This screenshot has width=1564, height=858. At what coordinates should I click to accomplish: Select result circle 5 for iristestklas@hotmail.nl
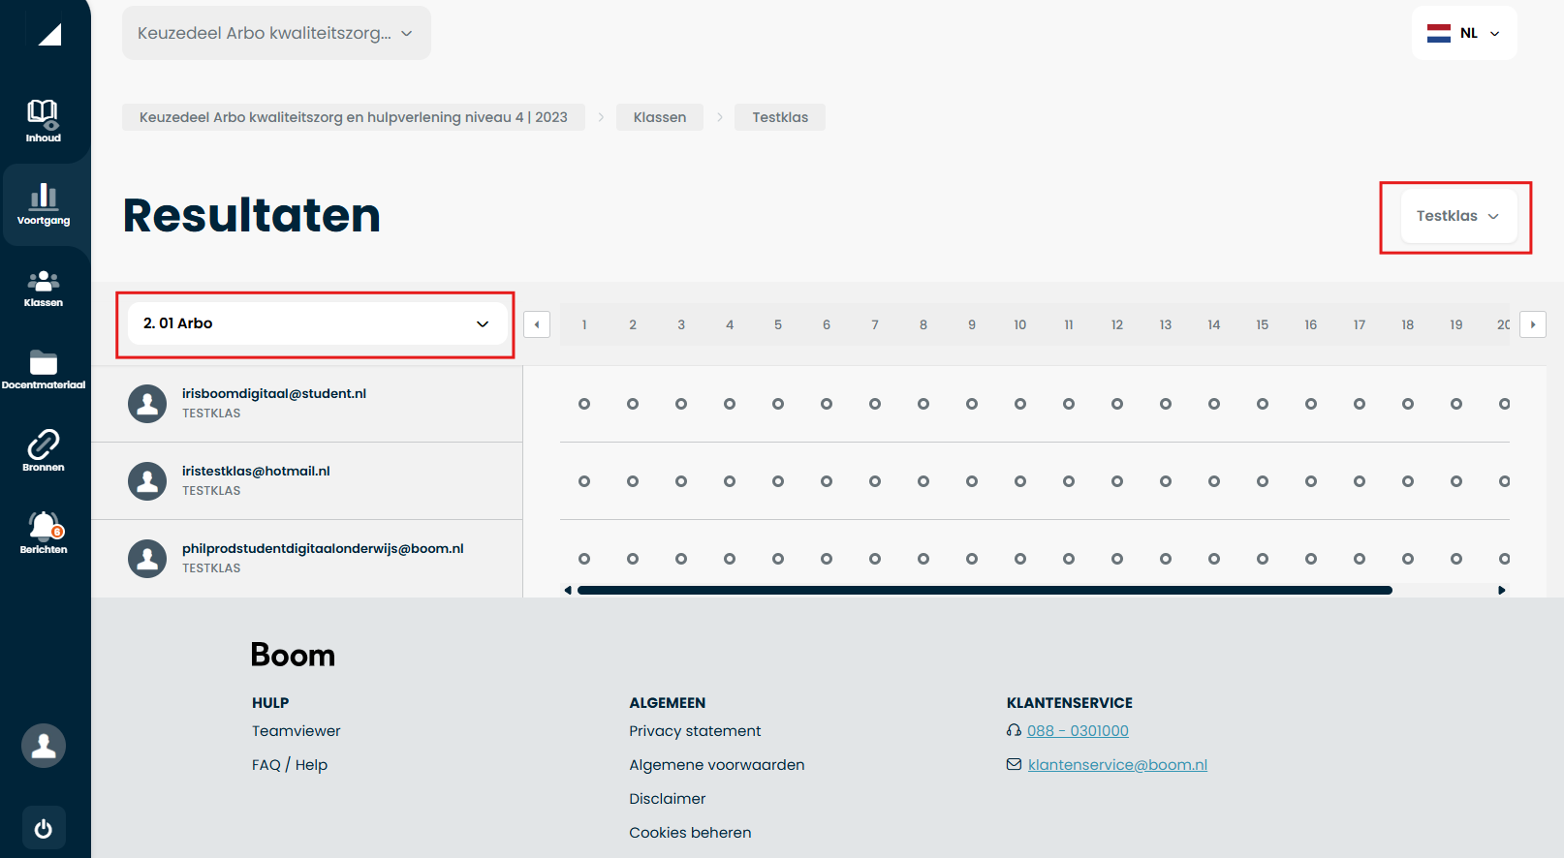[778, 481]
